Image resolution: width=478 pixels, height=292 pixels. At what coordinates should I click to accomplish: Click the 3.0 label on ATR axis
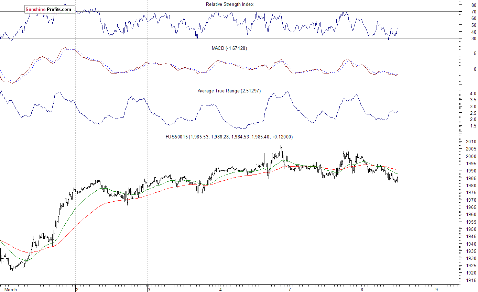coord(473,106)
